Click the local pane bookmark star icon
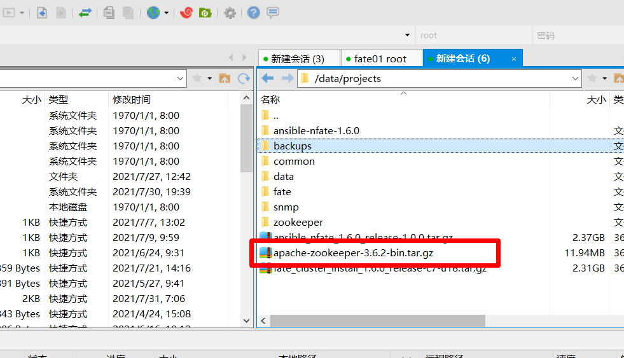Viewport: 624px width, 358px height. click(x=197, y=78)
